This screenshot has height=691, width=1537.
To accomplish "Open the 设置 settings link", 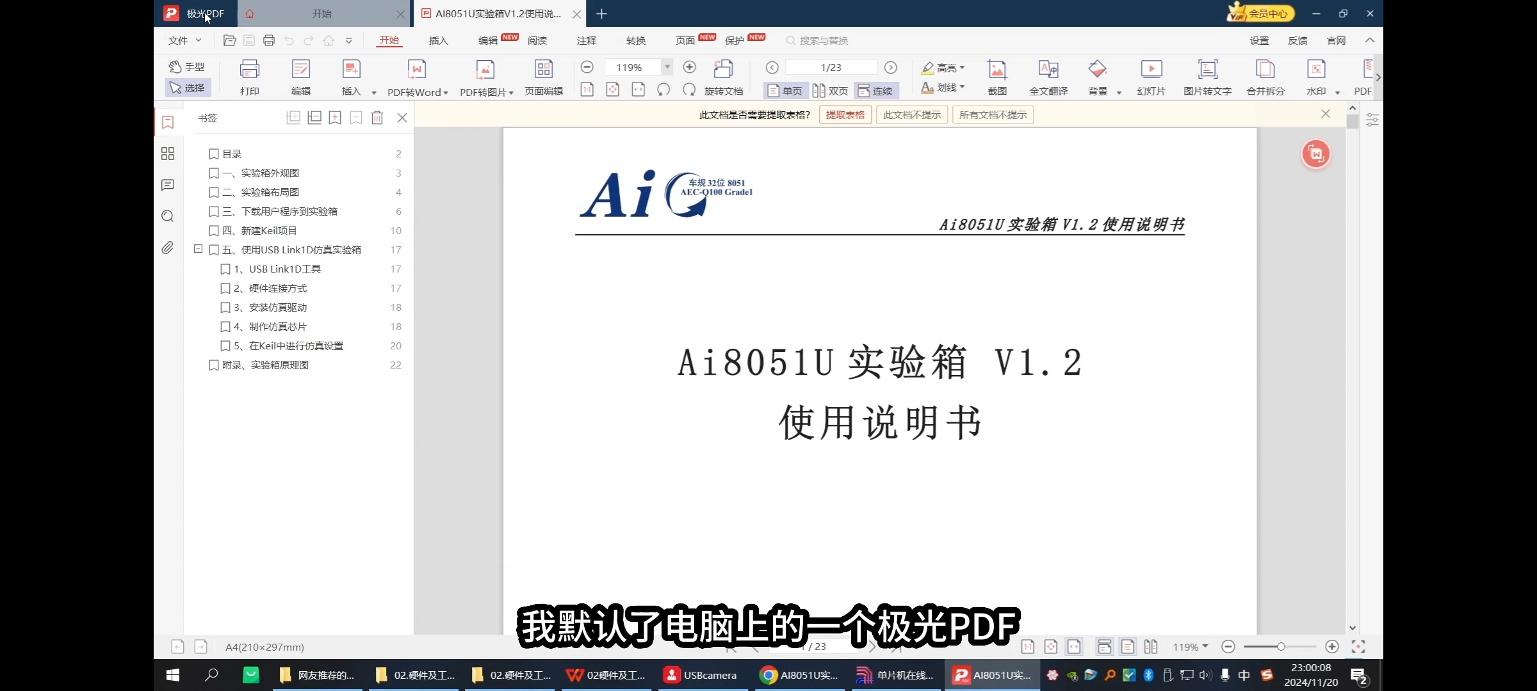I will coord(1259,40).
